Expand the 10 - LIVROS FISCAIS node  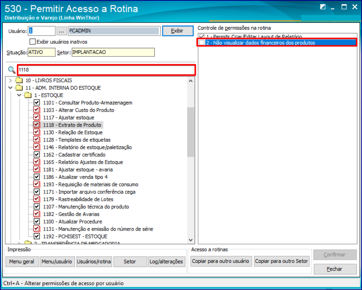click(10, 81)
